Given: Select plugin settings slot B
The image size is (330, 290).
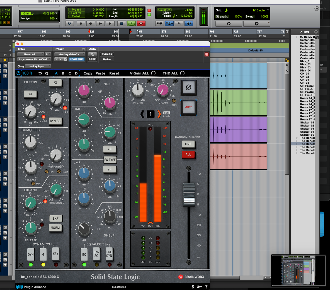Looking at the screenshot, I should click(63, 73).
